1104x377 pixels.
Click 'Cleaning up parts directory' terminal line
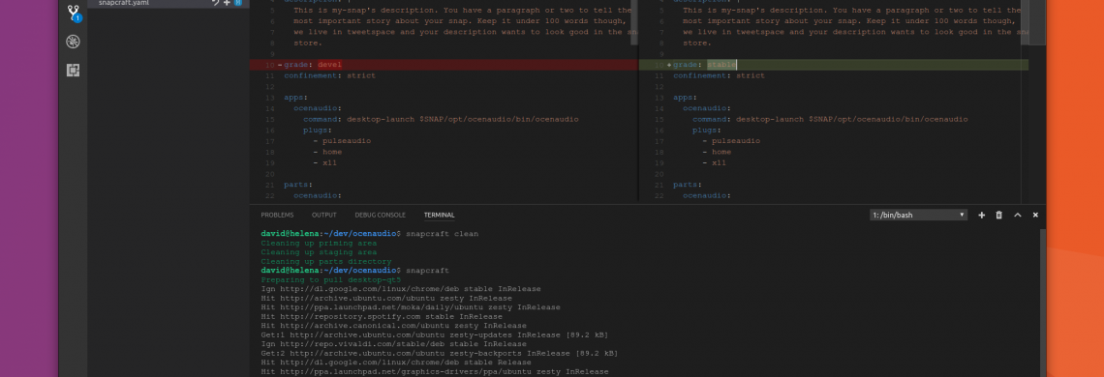point(326,262)
